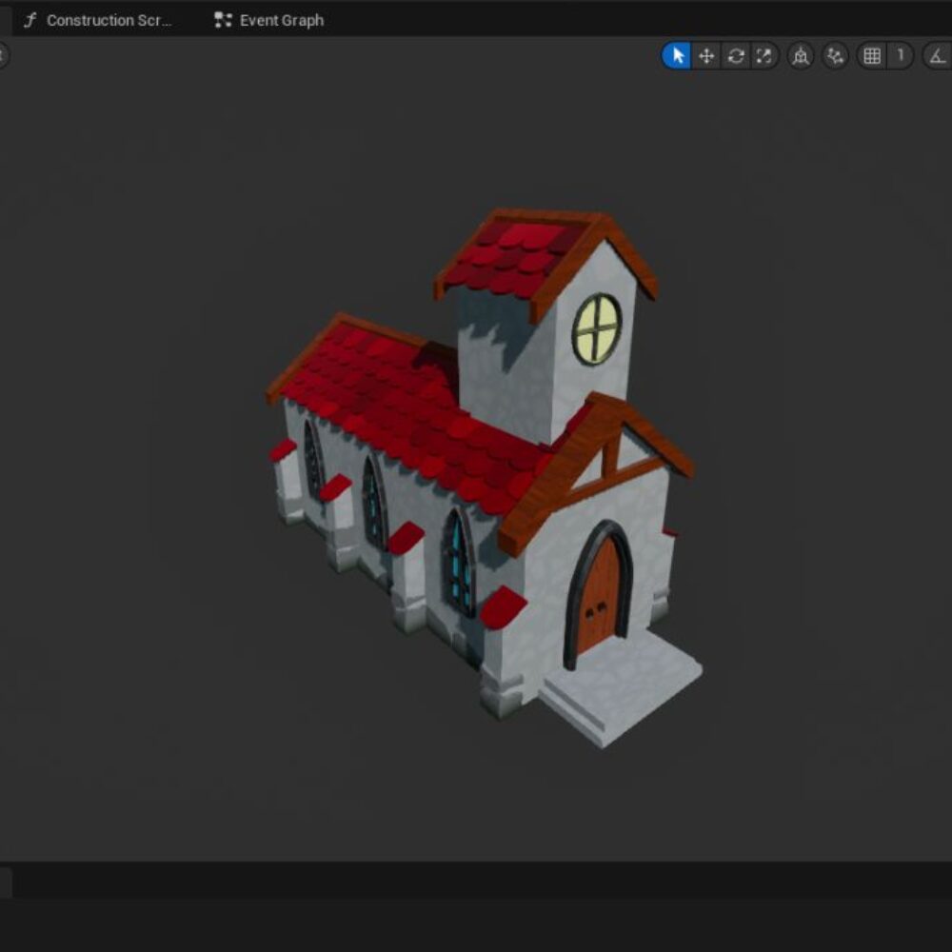
Task: Pick the Rotate gizmo tool
Action: coord(735,56)
